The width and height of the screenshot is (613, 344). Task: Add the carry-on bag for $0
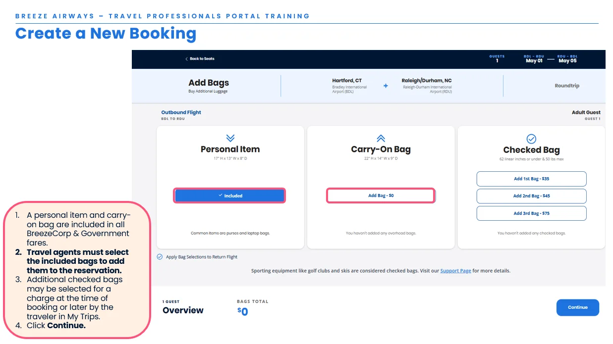pyautogui.click(x=381, y=196)
